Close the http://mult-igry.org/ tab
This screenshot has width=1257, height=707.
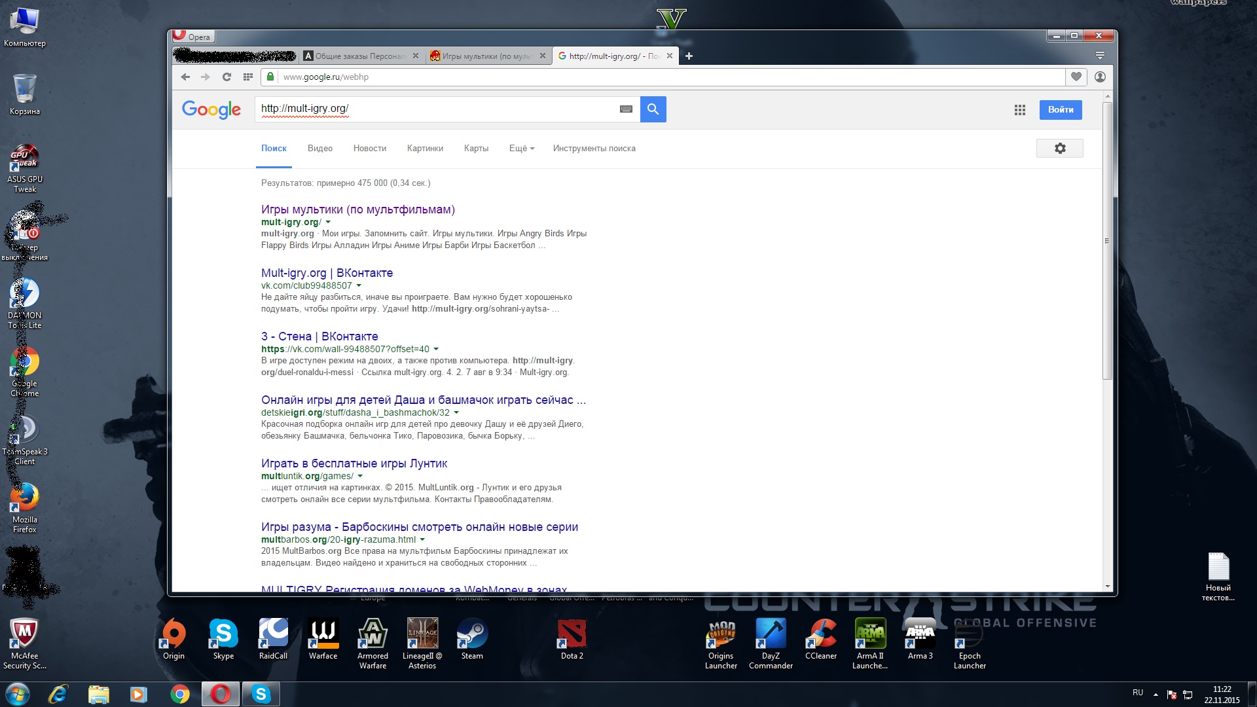pyautogui.click(x=669, y=56)
